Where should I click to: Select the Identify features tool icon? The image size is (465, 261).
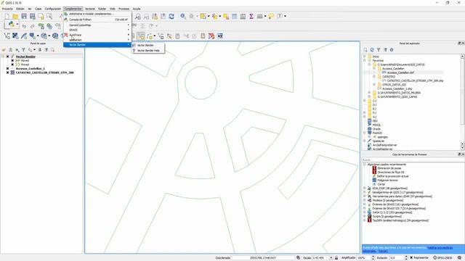[182, 17]
